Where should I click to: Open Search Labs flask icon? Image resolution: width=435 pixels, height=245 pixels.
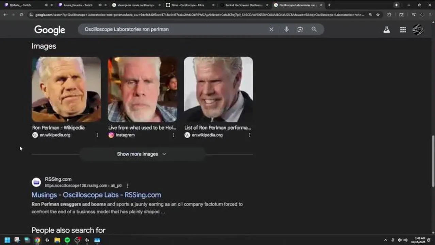(387, 30)
